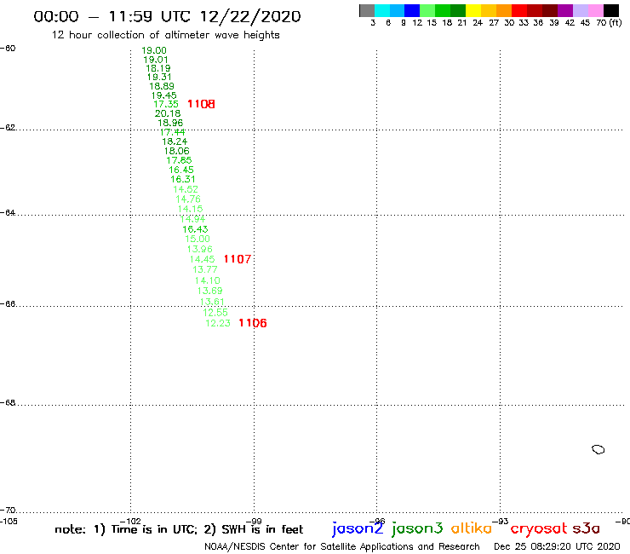Click wave height value 14.76
The width and height of the screenshot is (630, 554).
click(x=188, y=199)
